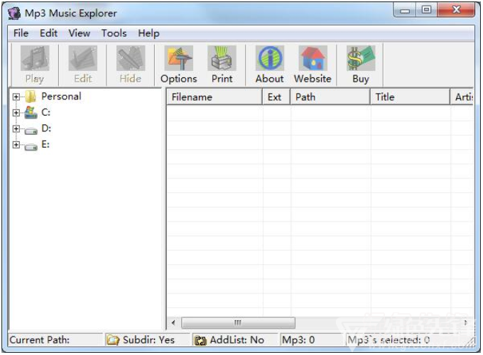Expand the D: drive node

coord(16,129)
